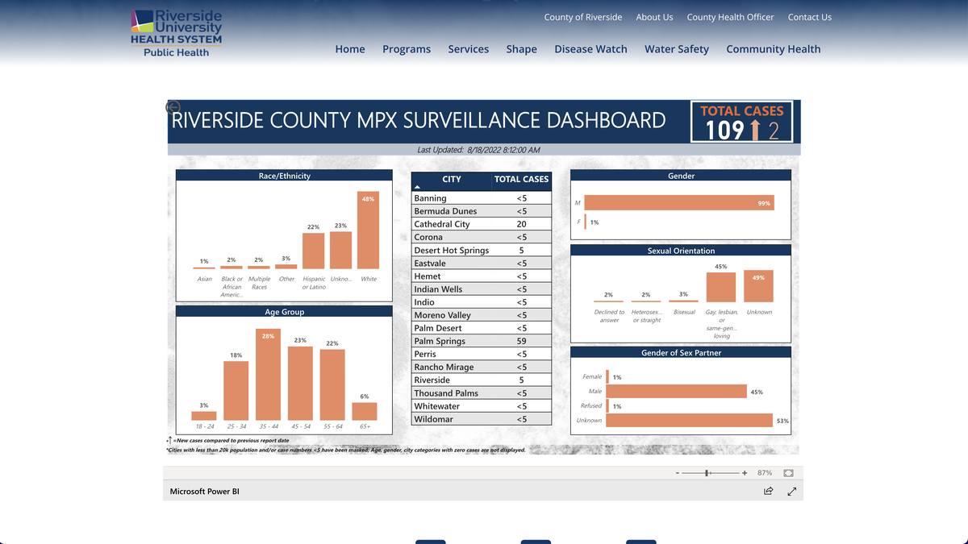Click the sort arrow under CITY header
Image resolution: width=968 pixels, height=544 pixels.
pos(417,187)
